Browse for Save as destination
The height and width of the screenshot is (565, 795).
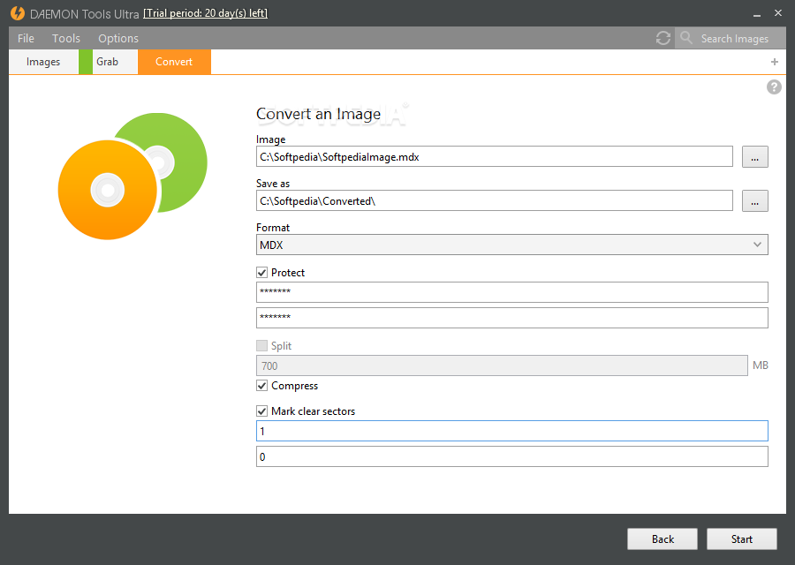pos(755,200)
